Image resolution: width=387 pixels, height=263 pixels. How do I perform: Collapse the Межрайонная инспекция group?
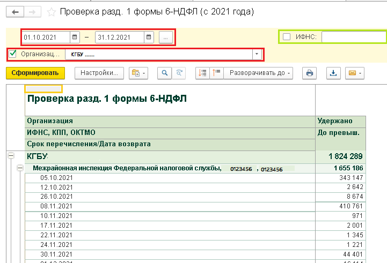pyautogui.click(x=19, y=168)
